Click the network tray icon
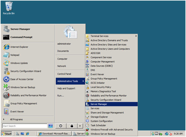 pos(166,134)
